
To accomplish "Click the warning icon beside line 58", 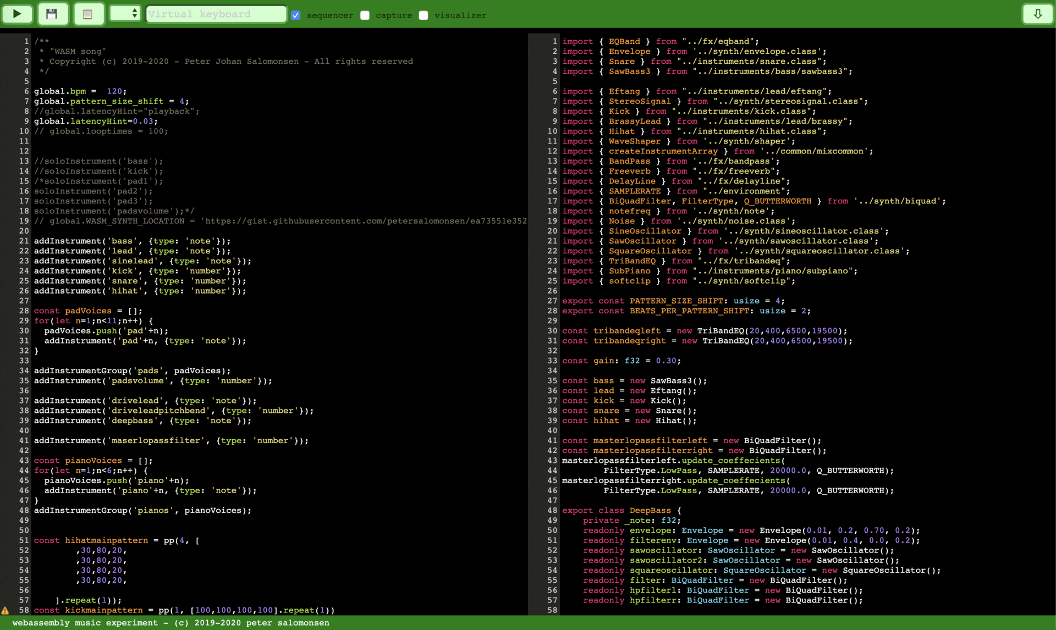I will click(x=5, y=610).
